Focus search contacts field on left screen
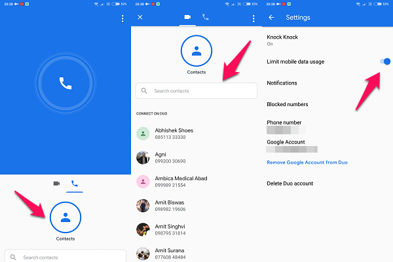 [x=65, y=257]
